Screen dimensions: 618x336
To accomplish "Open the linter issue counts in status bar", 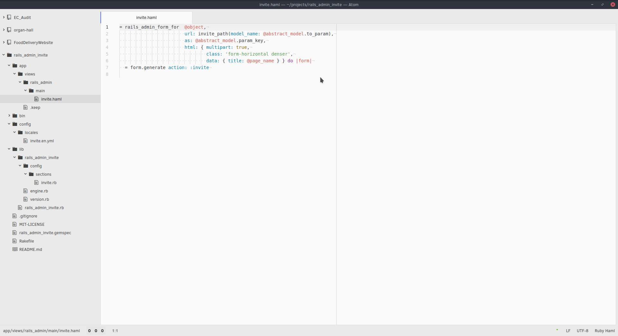I will (96, 331).
